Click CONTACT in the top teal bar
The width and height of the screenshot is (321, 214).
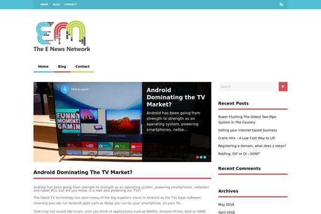click(71, 4)
